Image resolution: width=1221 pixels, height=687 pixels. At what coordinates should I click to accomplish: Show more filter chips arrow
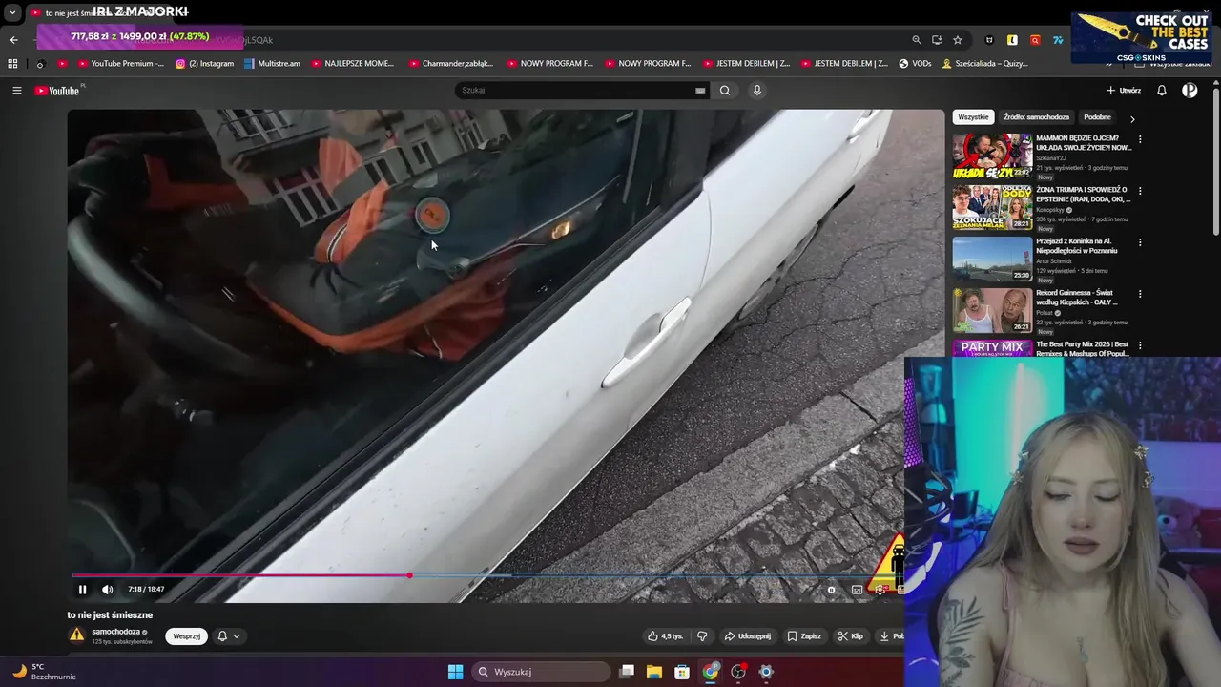click(1132, 119)
